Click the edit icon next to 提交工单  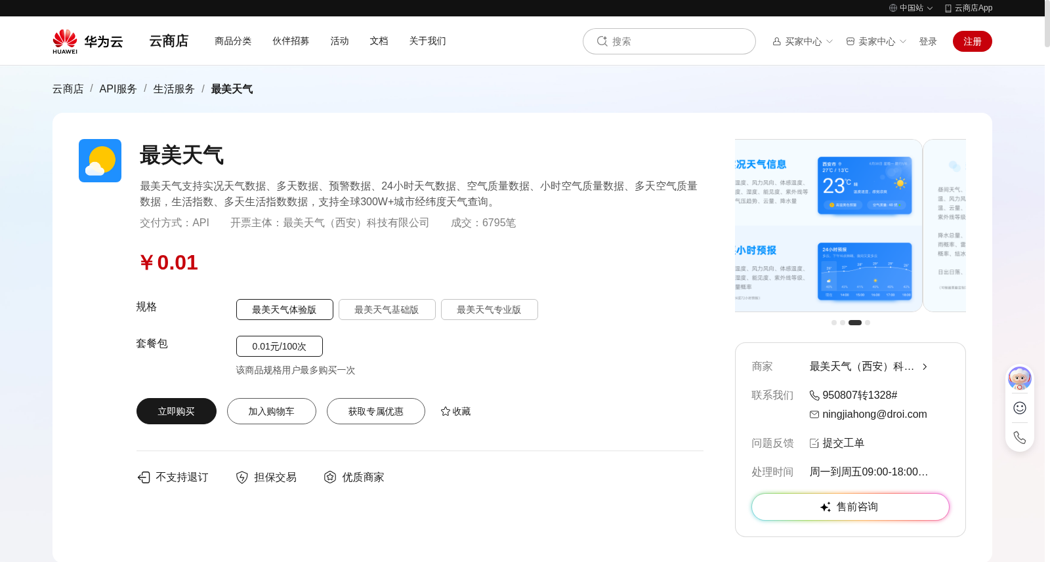click(x=814, y=443)
